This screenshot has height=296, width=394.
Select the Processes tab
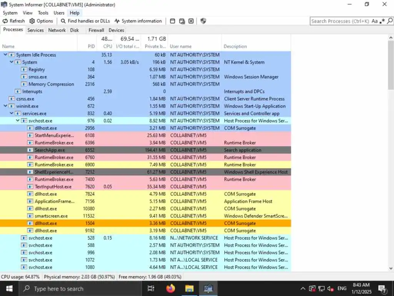click(13, 30)
